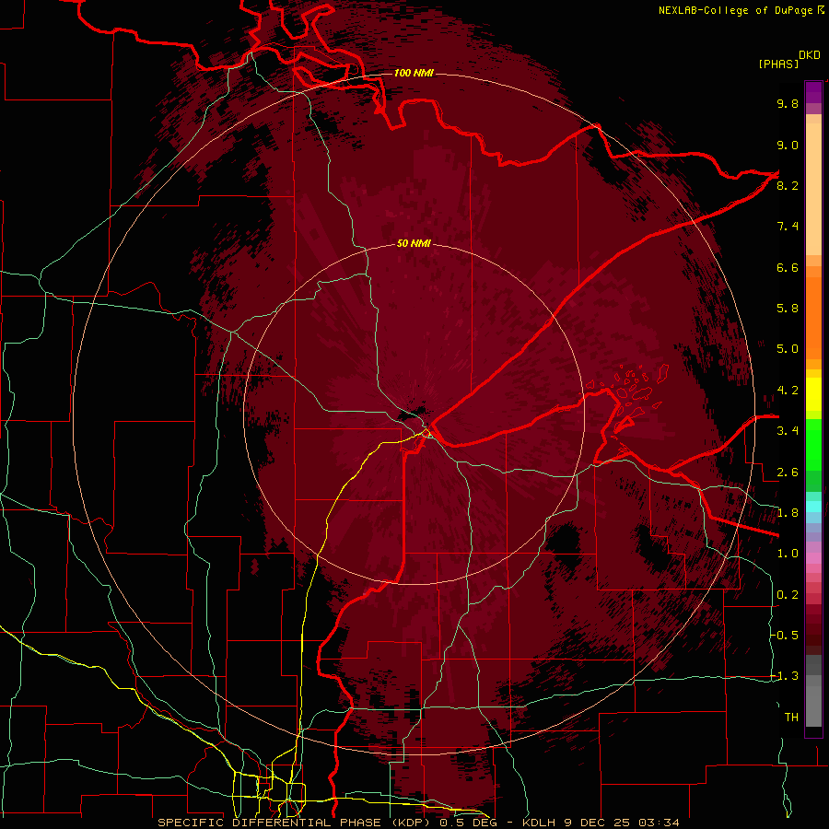Click the 6.6 value on color scale
Viewport: 829px width, 829px height.
pos(788,267)
